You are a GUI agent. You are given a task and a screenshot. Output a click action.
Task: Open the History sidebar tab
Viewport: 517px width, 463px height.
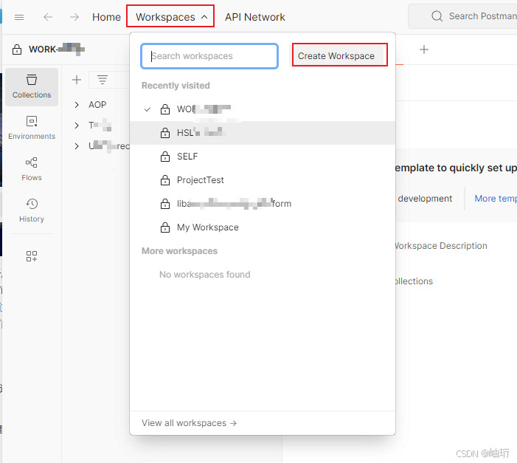pos(32,210)
